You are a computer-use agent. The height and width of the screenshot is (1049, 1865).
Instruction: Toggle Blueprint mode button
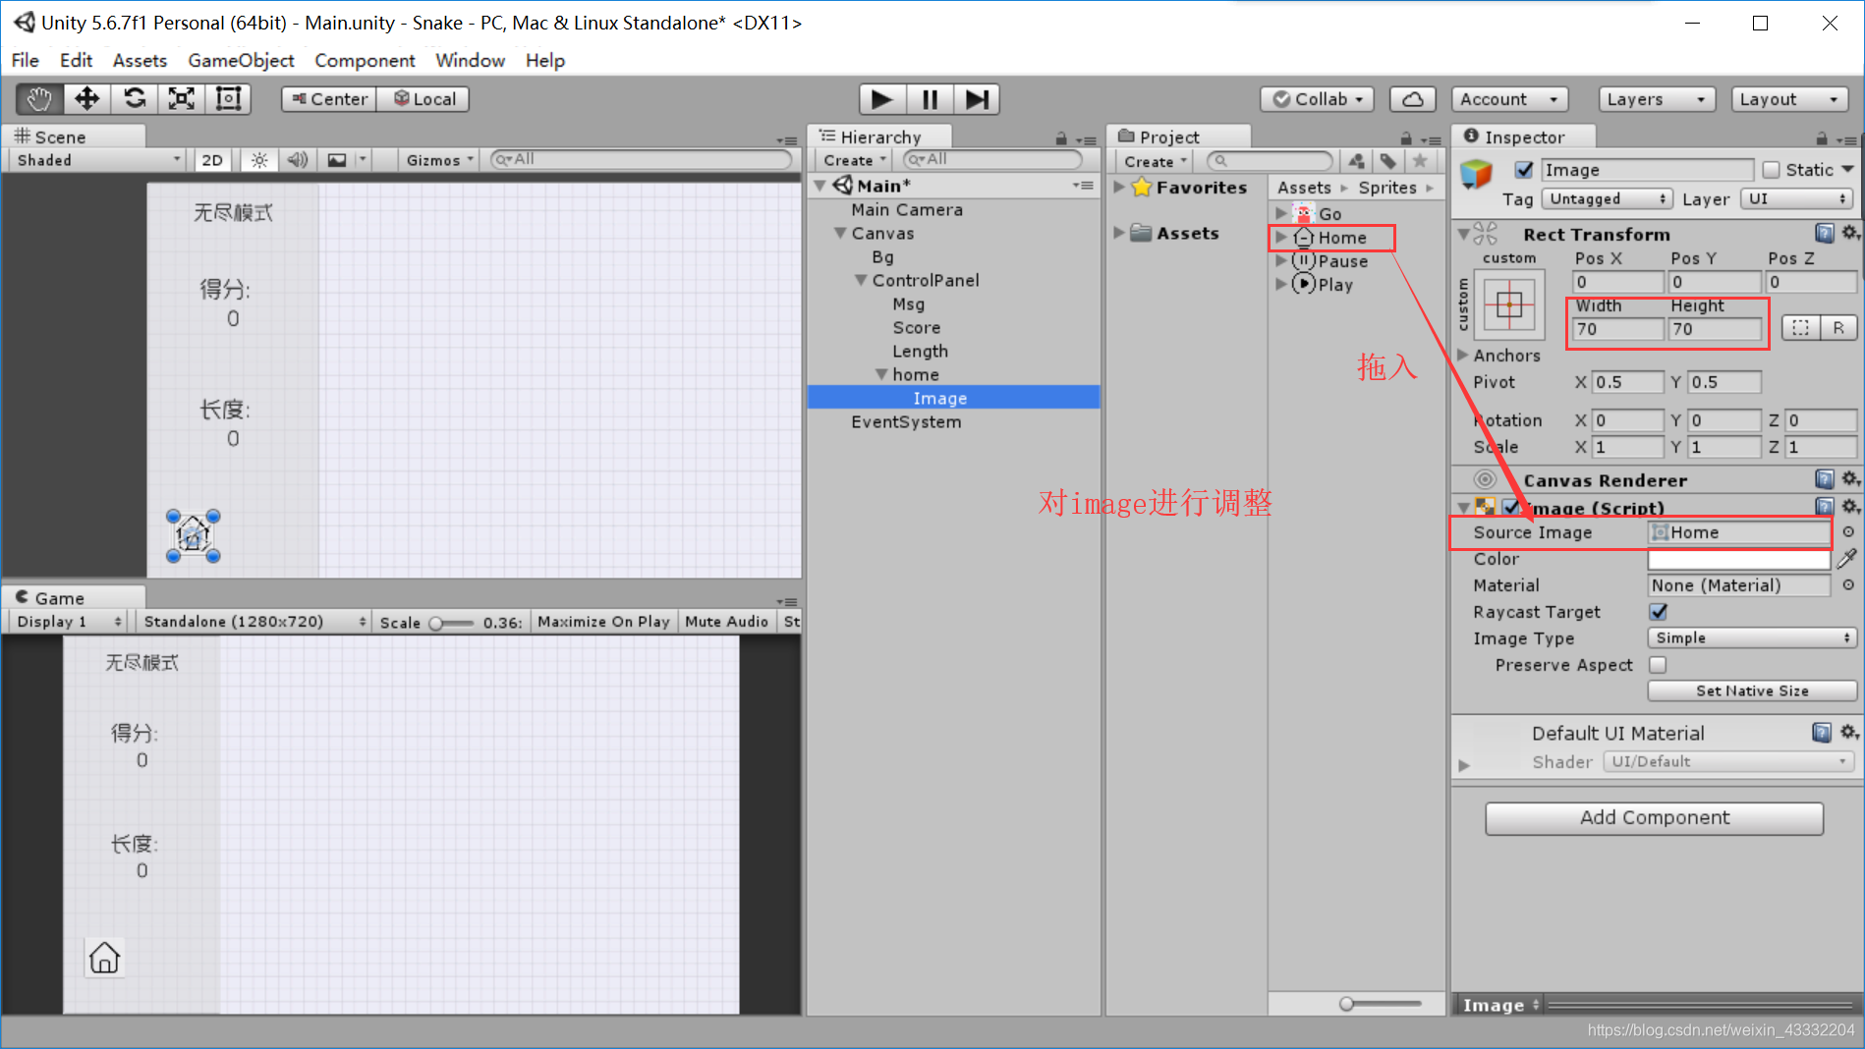(x=1800, y=328)
